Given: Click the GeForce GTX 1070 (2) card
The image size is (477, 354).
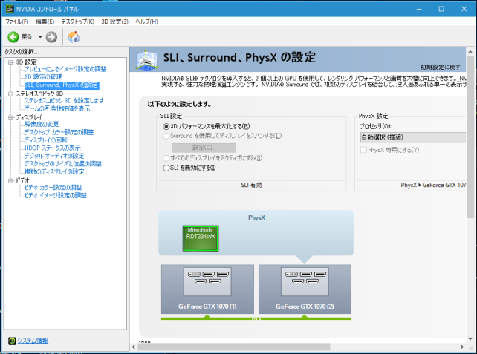Looking at the screenshot, I should pos(305,289).
